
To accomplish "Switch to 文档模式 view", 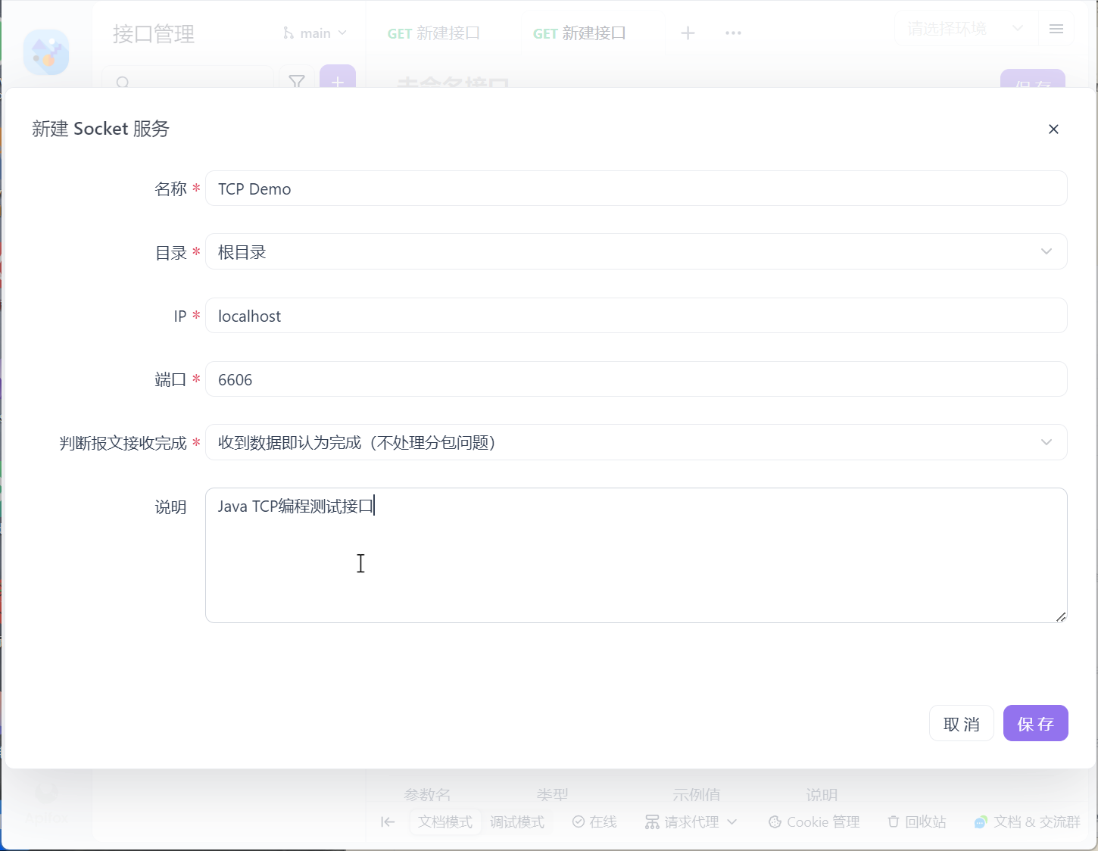I will [445, 822].
